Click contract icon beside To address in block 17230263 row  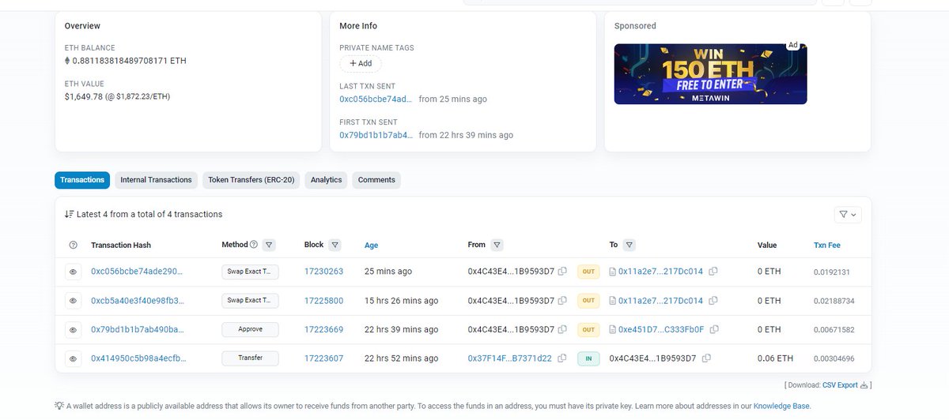pyautogui.click(x=613, y=272)
